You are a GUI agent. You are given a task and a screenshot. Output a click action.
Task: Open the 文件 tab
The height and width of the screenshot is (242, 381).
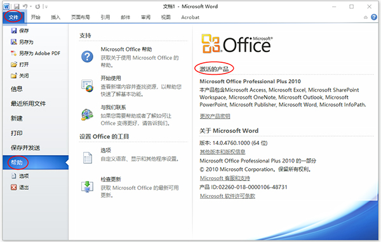click(13, 17)
